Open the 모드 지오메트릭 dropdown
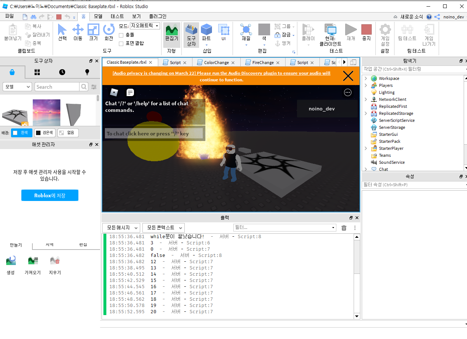The width and height of the screenshot is (467, 339). (x=145, y=26)
